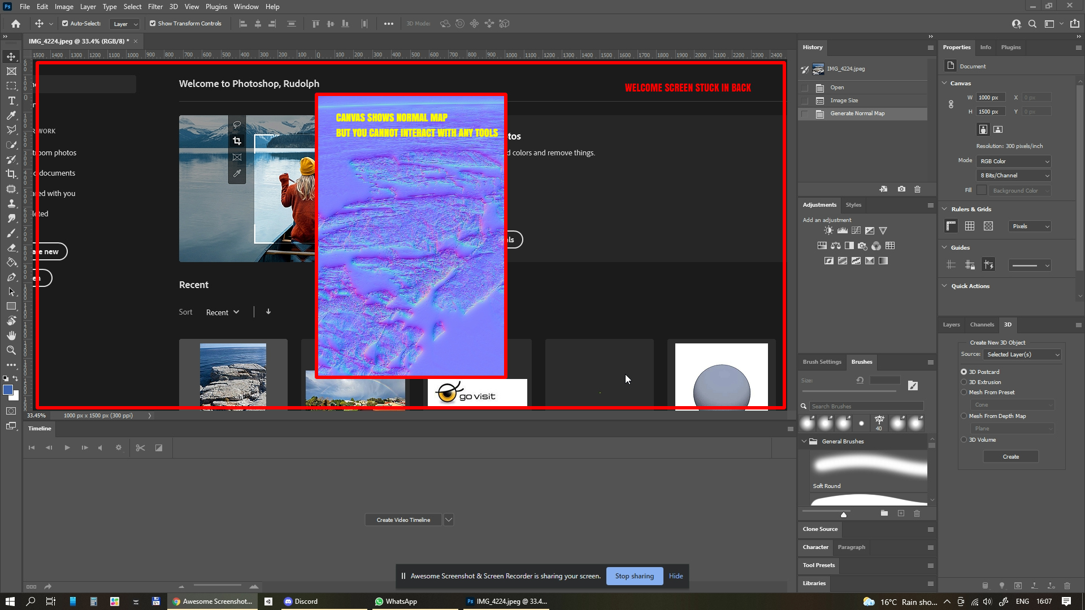
Task: Click Create Video Timeline
Action: tap(403, 519)
